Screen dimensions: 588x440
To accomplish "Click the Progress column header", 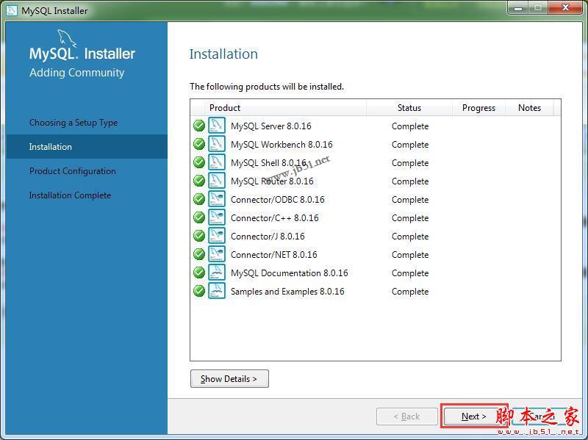I will [478, 108].
